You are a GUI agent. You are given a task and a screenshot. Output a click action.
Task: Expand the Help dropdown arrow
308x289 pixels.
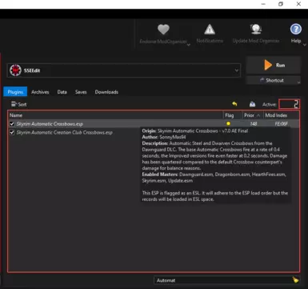305,45
